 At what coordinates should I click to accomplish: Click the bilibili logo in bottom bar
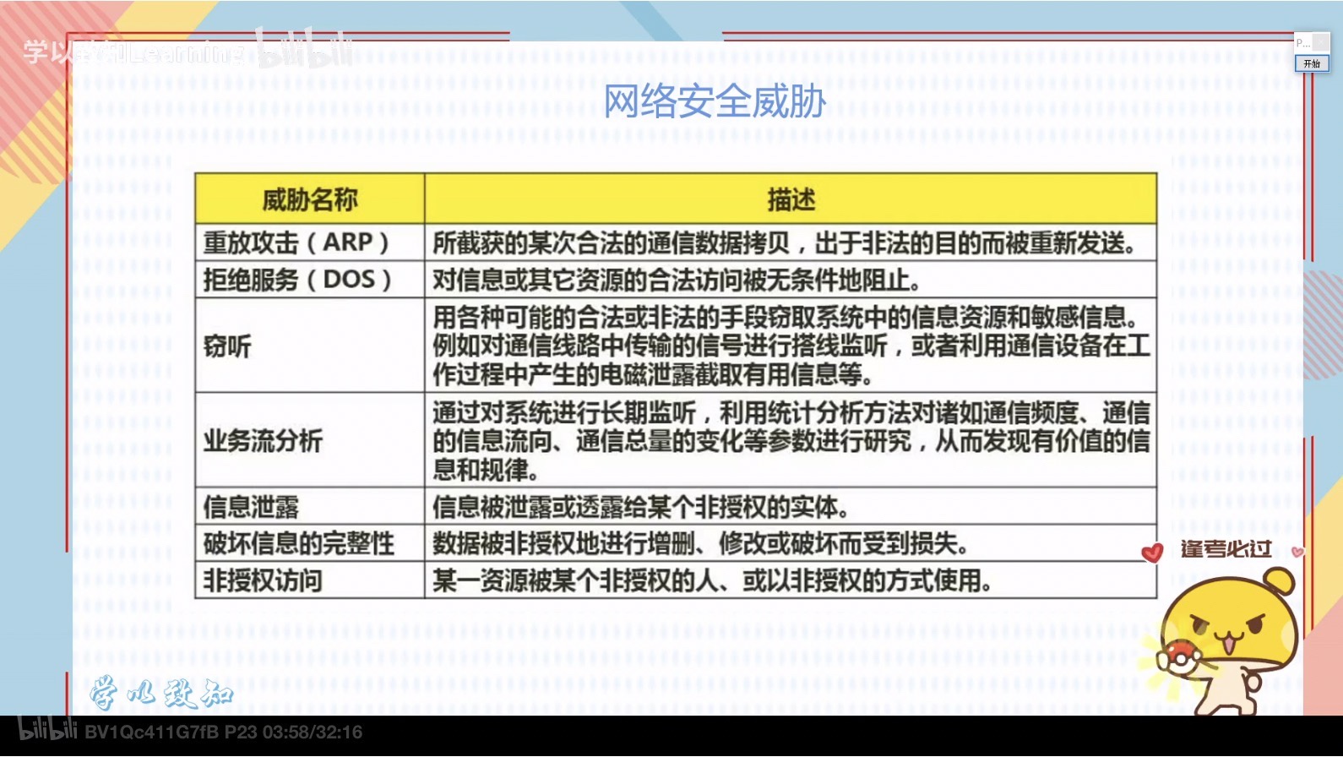pyautogui.click(x=47, y=730)
